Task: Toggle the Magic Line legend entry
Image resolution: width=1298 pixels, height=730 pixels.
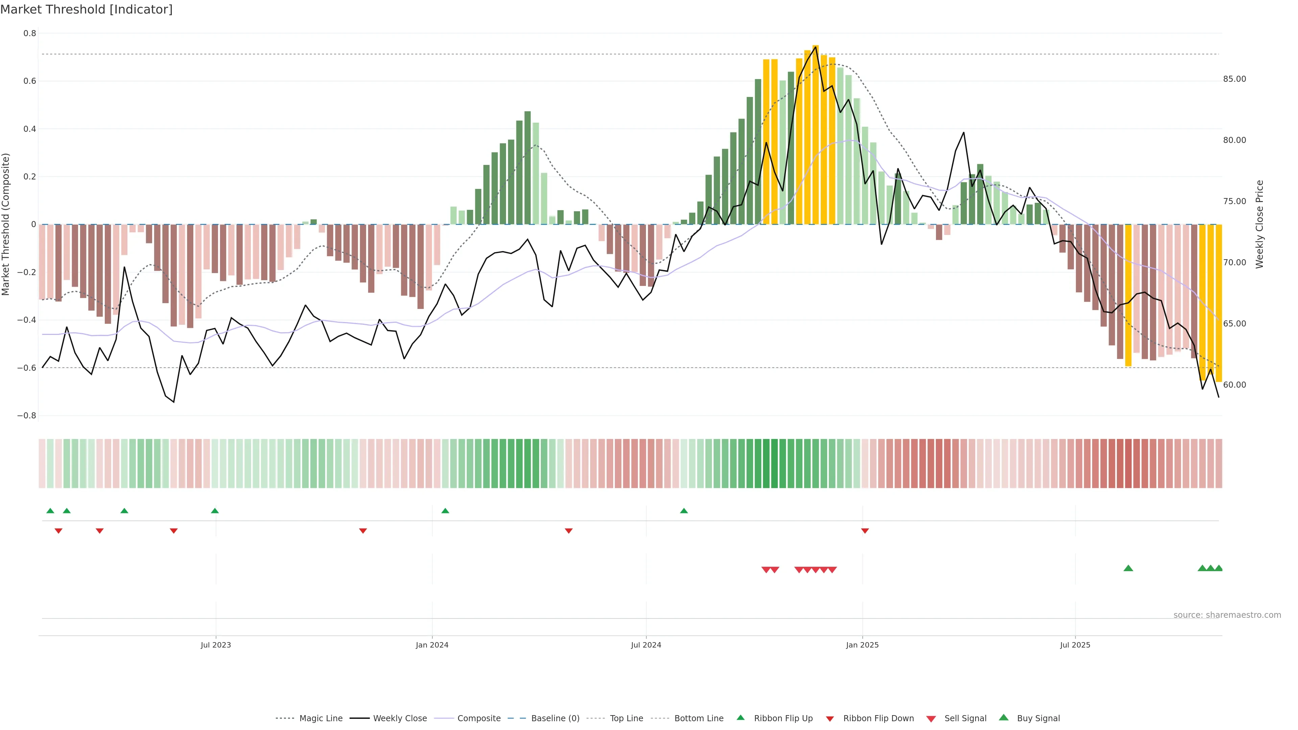Action: (320, 719)
